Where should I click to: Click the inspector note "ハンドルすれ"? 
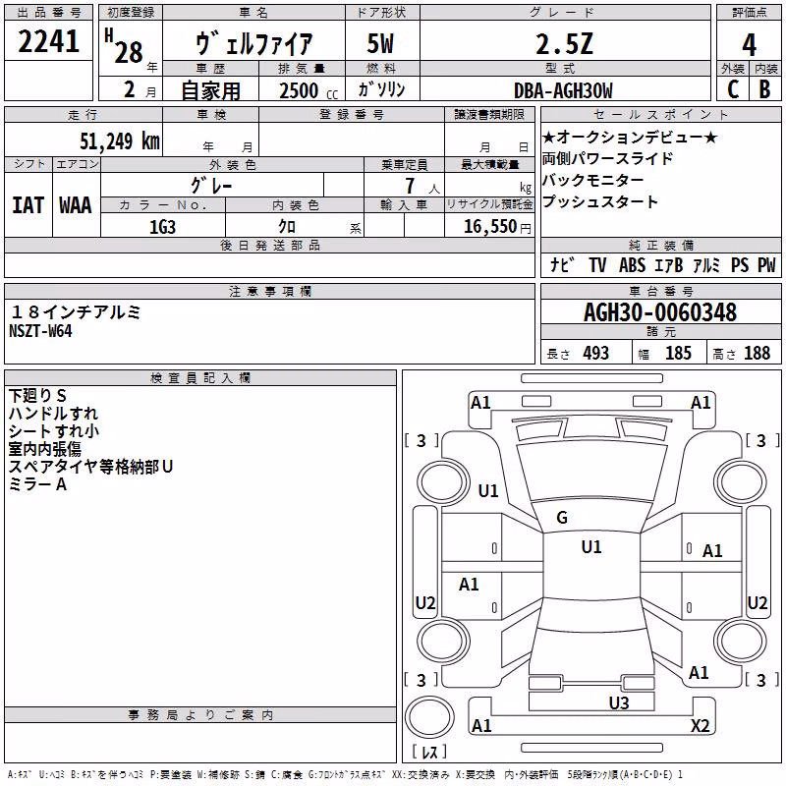click(54, 413)
